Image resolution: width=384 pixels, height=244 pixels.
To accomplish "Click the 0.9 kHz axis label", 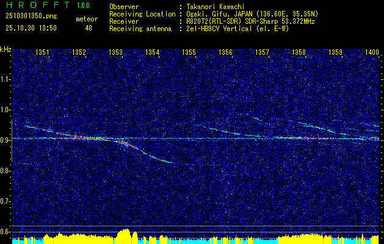I will [5, 140].
